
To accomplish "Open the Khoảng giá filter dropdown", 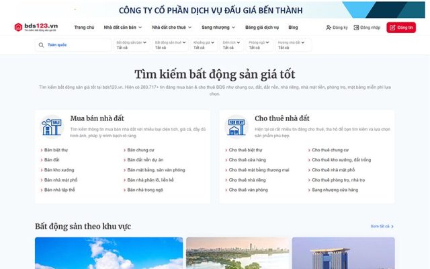I will 204,45.
